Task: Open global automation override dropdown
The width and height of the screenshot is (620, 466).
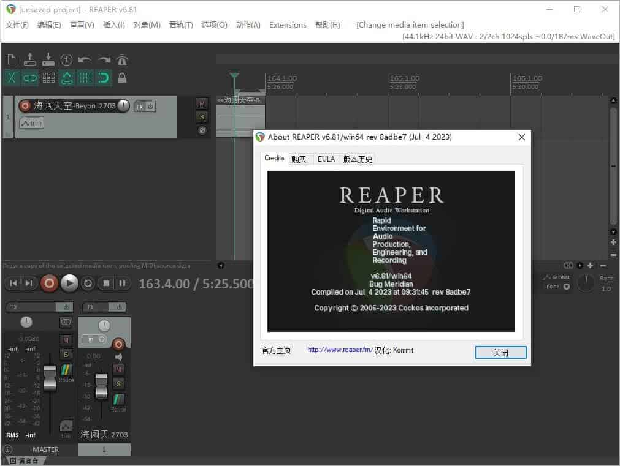Action: pyautogui.click(x=558, y=287)
